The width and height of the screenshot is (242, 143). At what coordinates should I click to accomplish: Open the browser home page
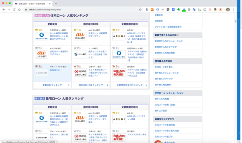[x=19, y=10]
